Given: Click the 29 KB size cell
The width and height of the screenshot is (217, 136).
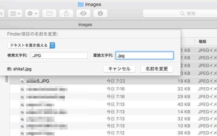Looking at the screenshot, I should coord(184,97).
